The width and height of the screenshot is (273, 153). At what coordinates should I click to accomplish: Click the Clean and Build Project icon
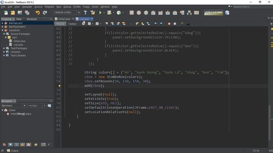click(93, 13)
